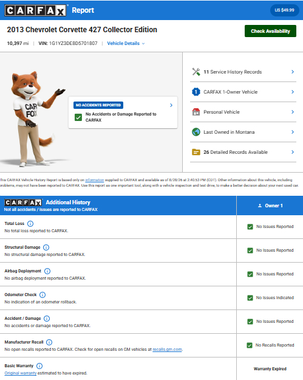Open info icon next to Total Loss
The height and width of the screenshot is (380, 303).
(30, 224)
